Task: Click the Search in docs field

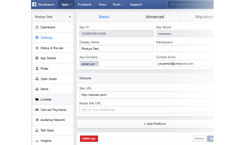Action: pyautogui.click(x=191, y=4)
